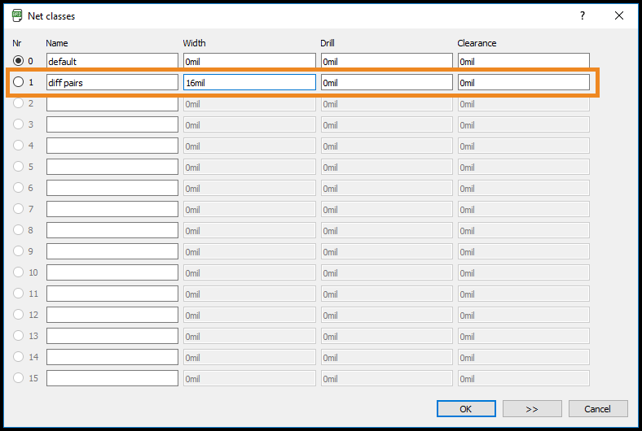This screenshot has width=642, height=431.
Task: Click Clearance field of default class
Action: click(x=523, y=61)
